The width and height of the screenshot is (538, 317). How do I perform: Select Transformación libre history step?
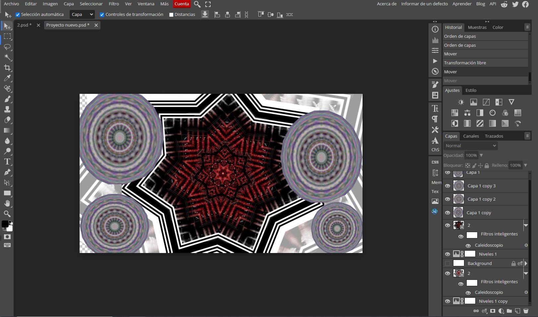click(x=485, y=63)
